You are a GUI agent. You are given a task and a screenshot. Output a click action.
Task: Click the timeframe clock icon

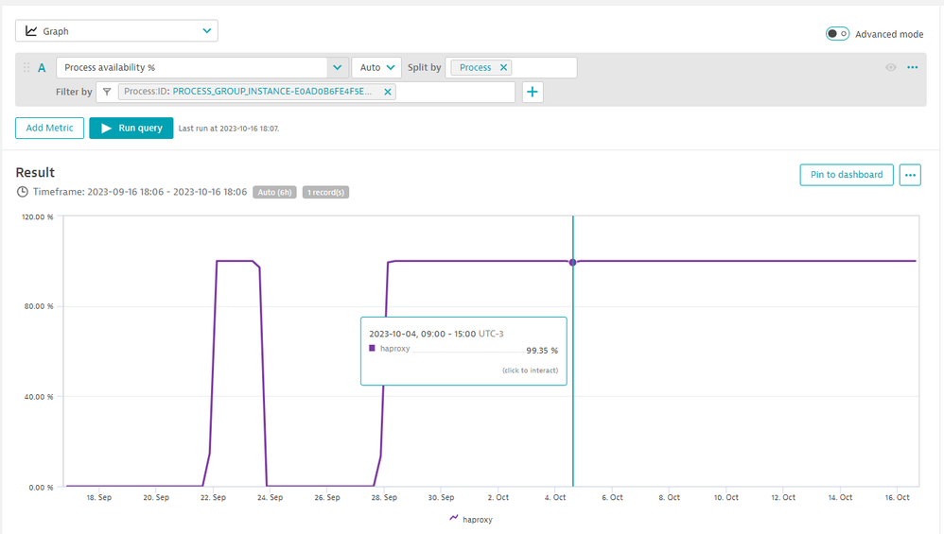(23, 192)
